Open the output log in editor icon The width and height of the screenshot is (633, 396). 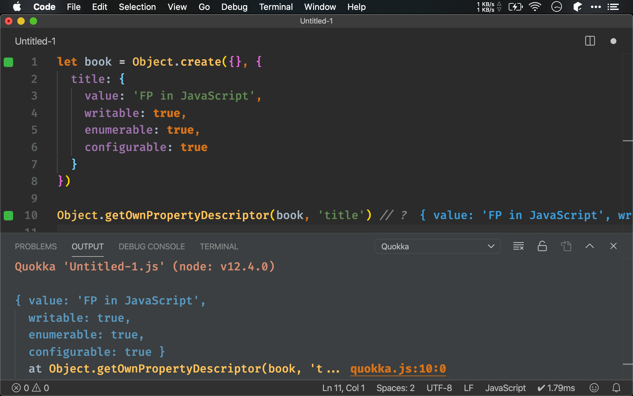[x=566, y=246]
